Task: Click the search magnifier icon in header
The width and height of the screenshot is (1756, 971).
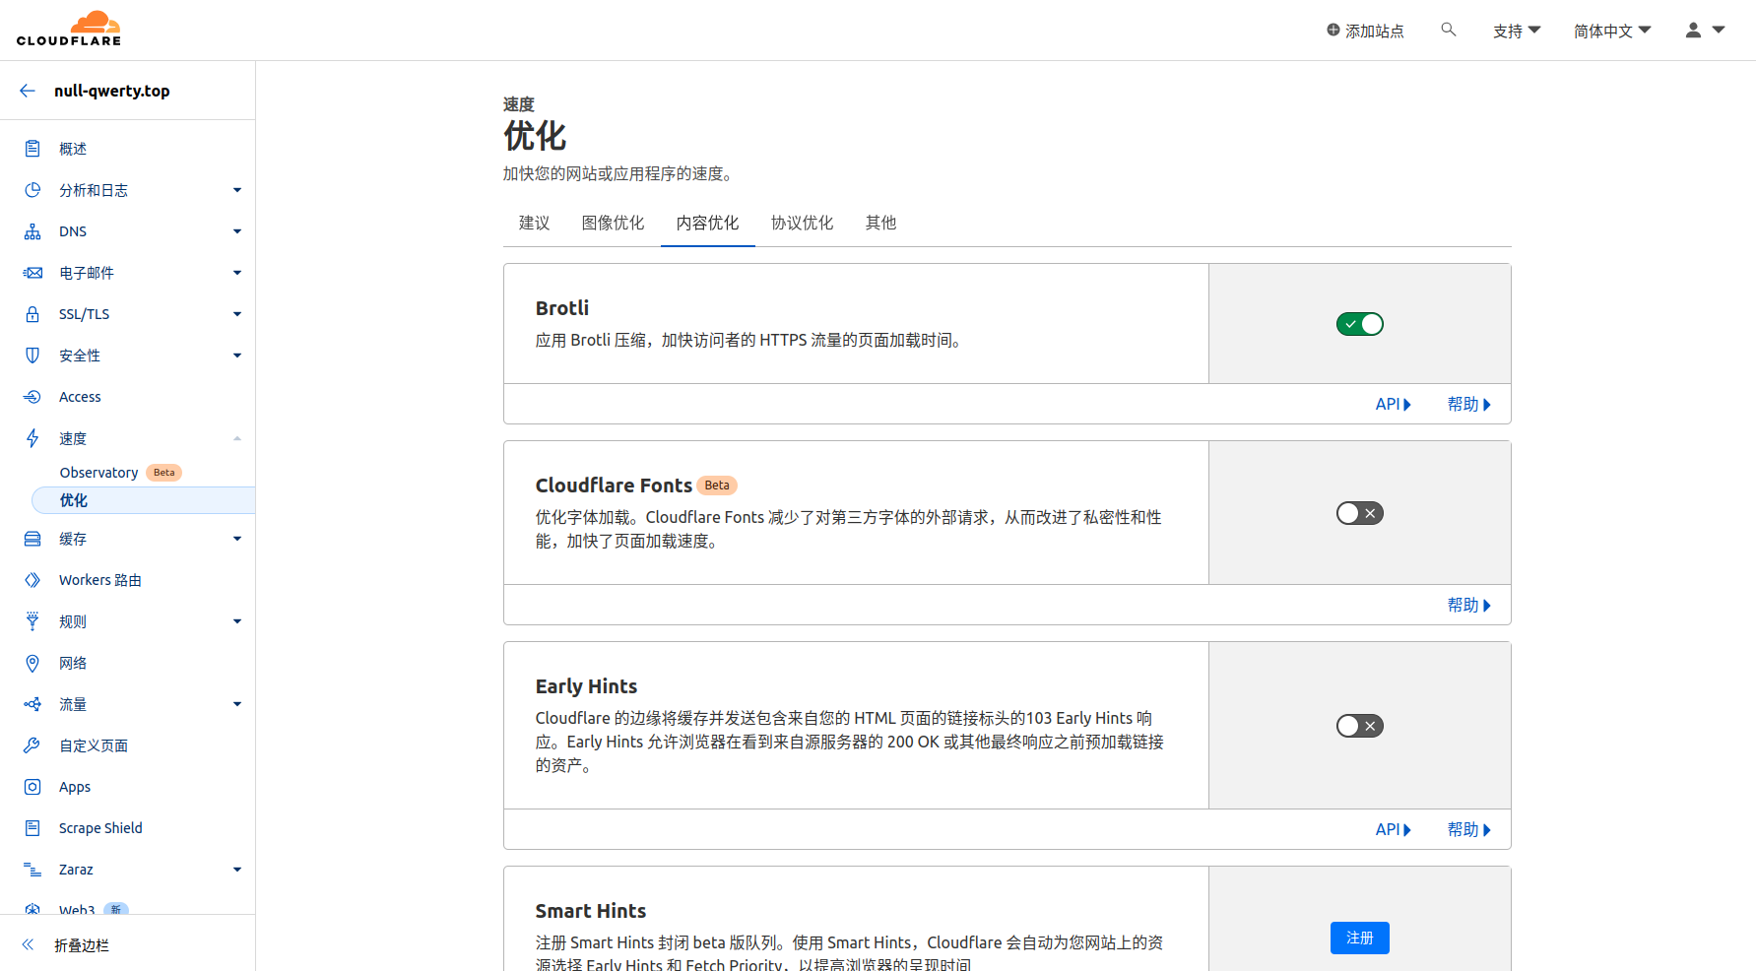Action: [1448, 30]
